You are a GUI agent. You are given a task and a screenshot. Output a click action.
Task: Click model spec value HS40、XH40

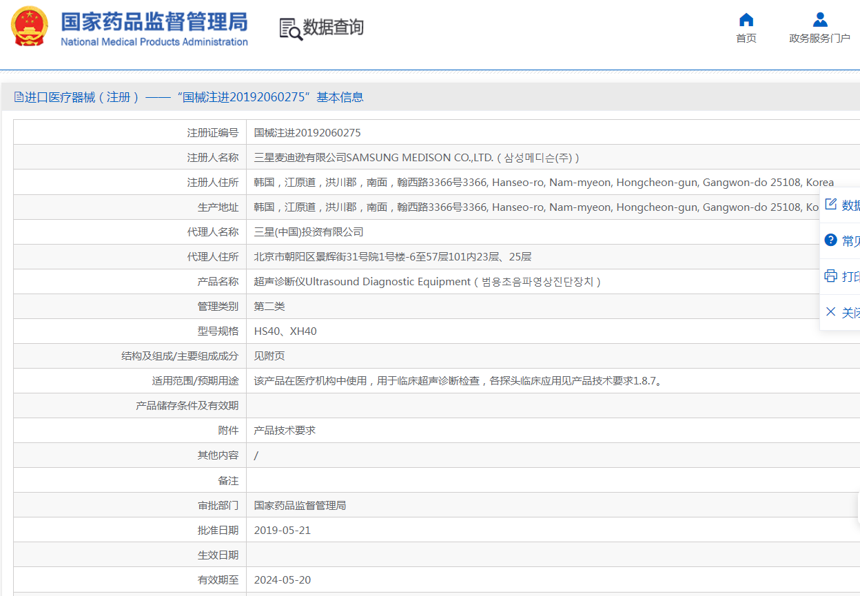(285, 331)
